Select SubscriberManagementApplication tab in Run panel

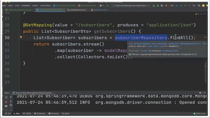pos(33,93)
